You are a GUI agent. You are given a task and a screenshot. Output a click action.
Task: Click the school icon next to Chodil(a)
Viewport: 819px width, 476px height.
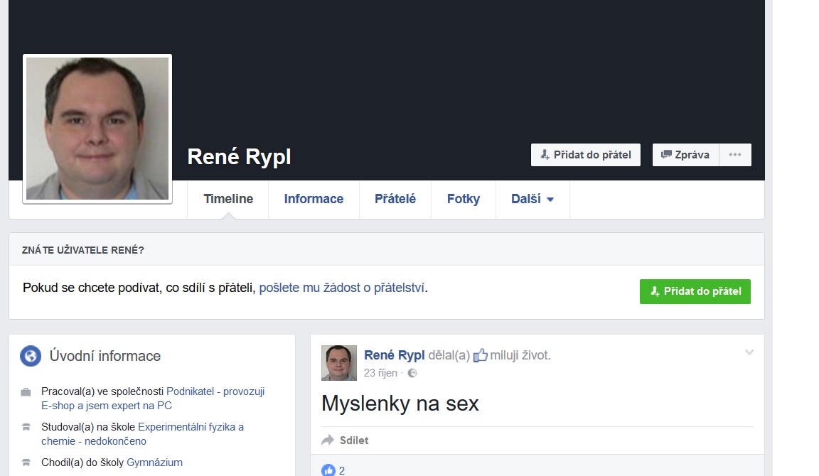[26, 463]
